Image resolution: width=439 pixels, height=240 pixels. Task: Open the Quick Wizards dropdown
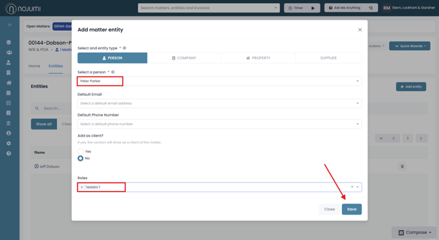pos(410,46)
